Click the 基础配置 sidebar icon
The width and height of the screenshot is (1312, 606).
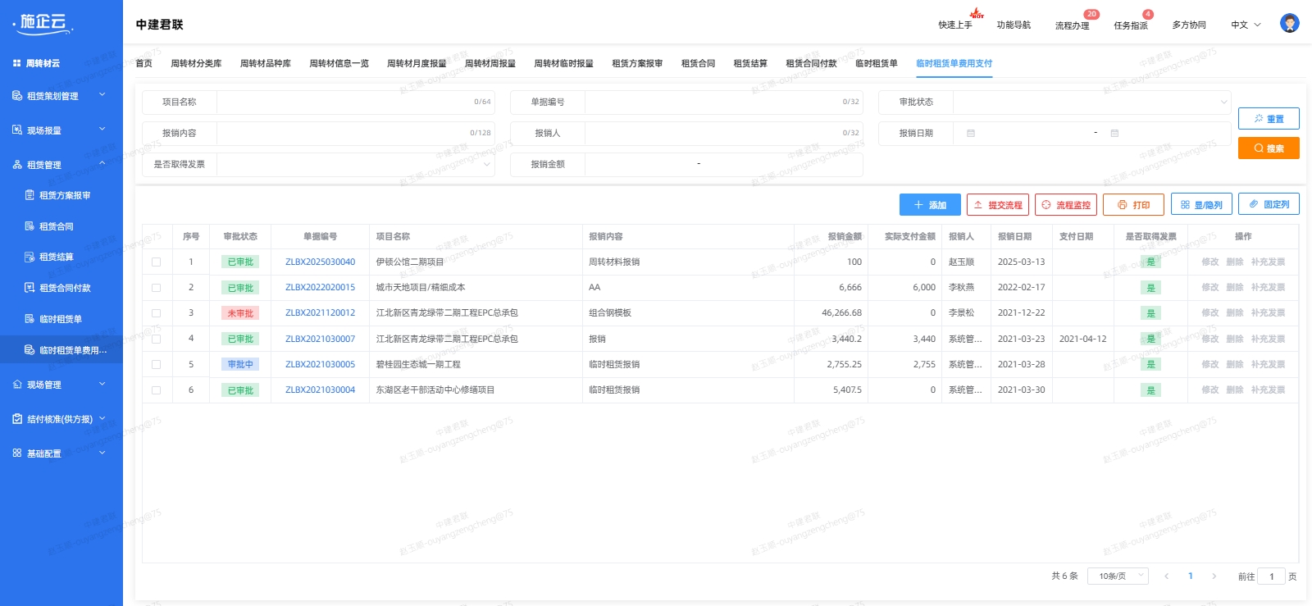pos(17,453)
